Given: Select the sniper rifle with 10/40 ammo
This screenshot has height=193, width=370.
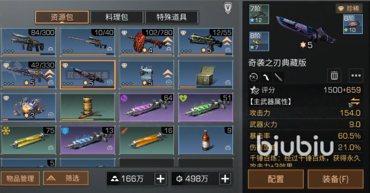Looking at the screenshot, I should 88,42.
